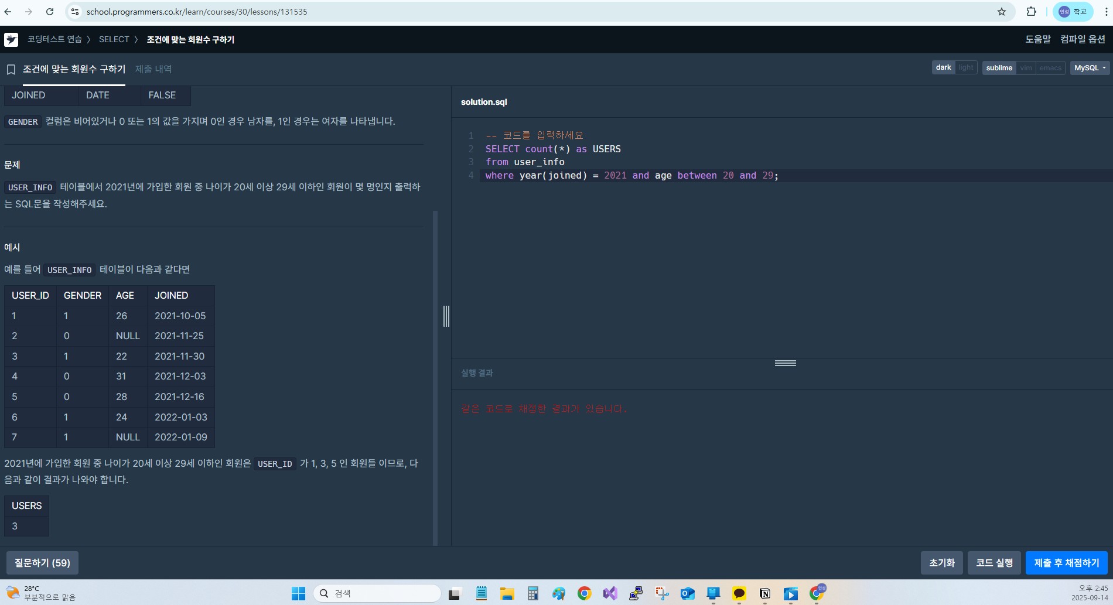This screenshot has height=605, width=1113.
Task: Bookmark this problem with the bookmark icon
Action: 11,70
